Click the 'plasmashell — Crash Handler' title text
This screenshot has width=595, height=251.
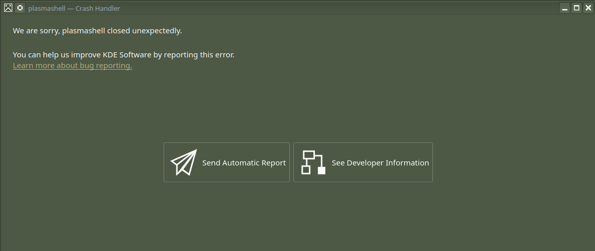[x=74, y=8]
